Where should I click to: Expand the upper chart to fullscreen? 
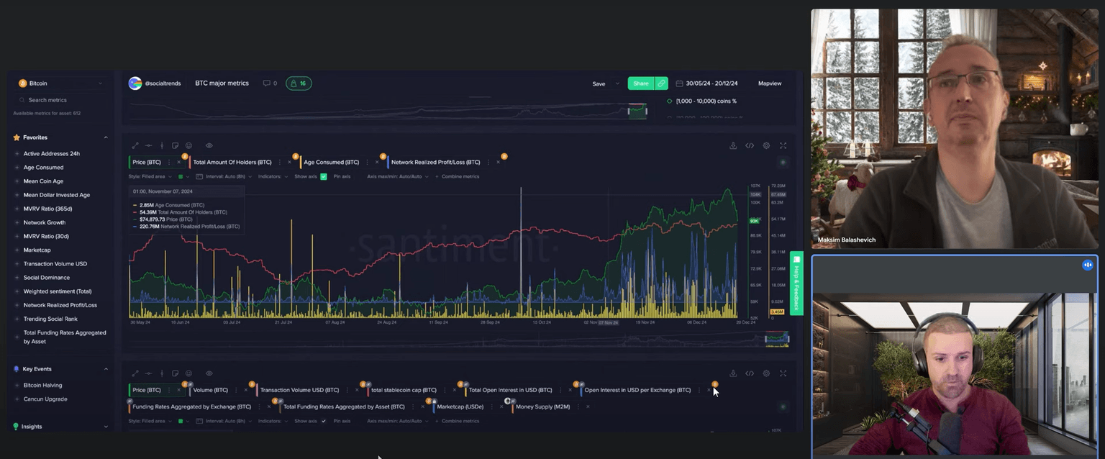point(783,145)
